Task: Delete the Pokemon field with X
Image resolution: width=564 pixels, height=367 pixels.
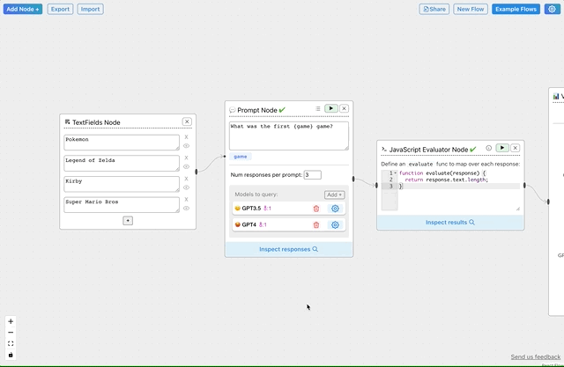Action: point(186,137)
